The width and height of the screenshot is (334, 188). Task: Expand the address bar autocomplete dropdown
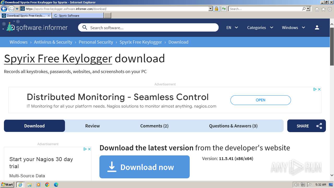(x=211, y=9)
